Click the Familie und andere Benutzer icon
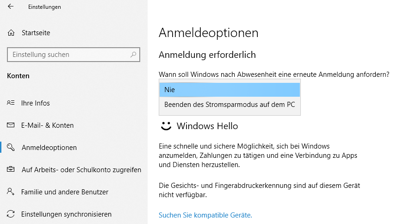The image size is (398, 224). (11, 192)
